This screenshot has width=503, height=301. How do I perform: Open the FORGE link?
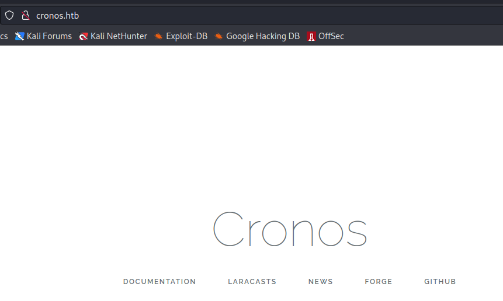click(x=379, y=282)
